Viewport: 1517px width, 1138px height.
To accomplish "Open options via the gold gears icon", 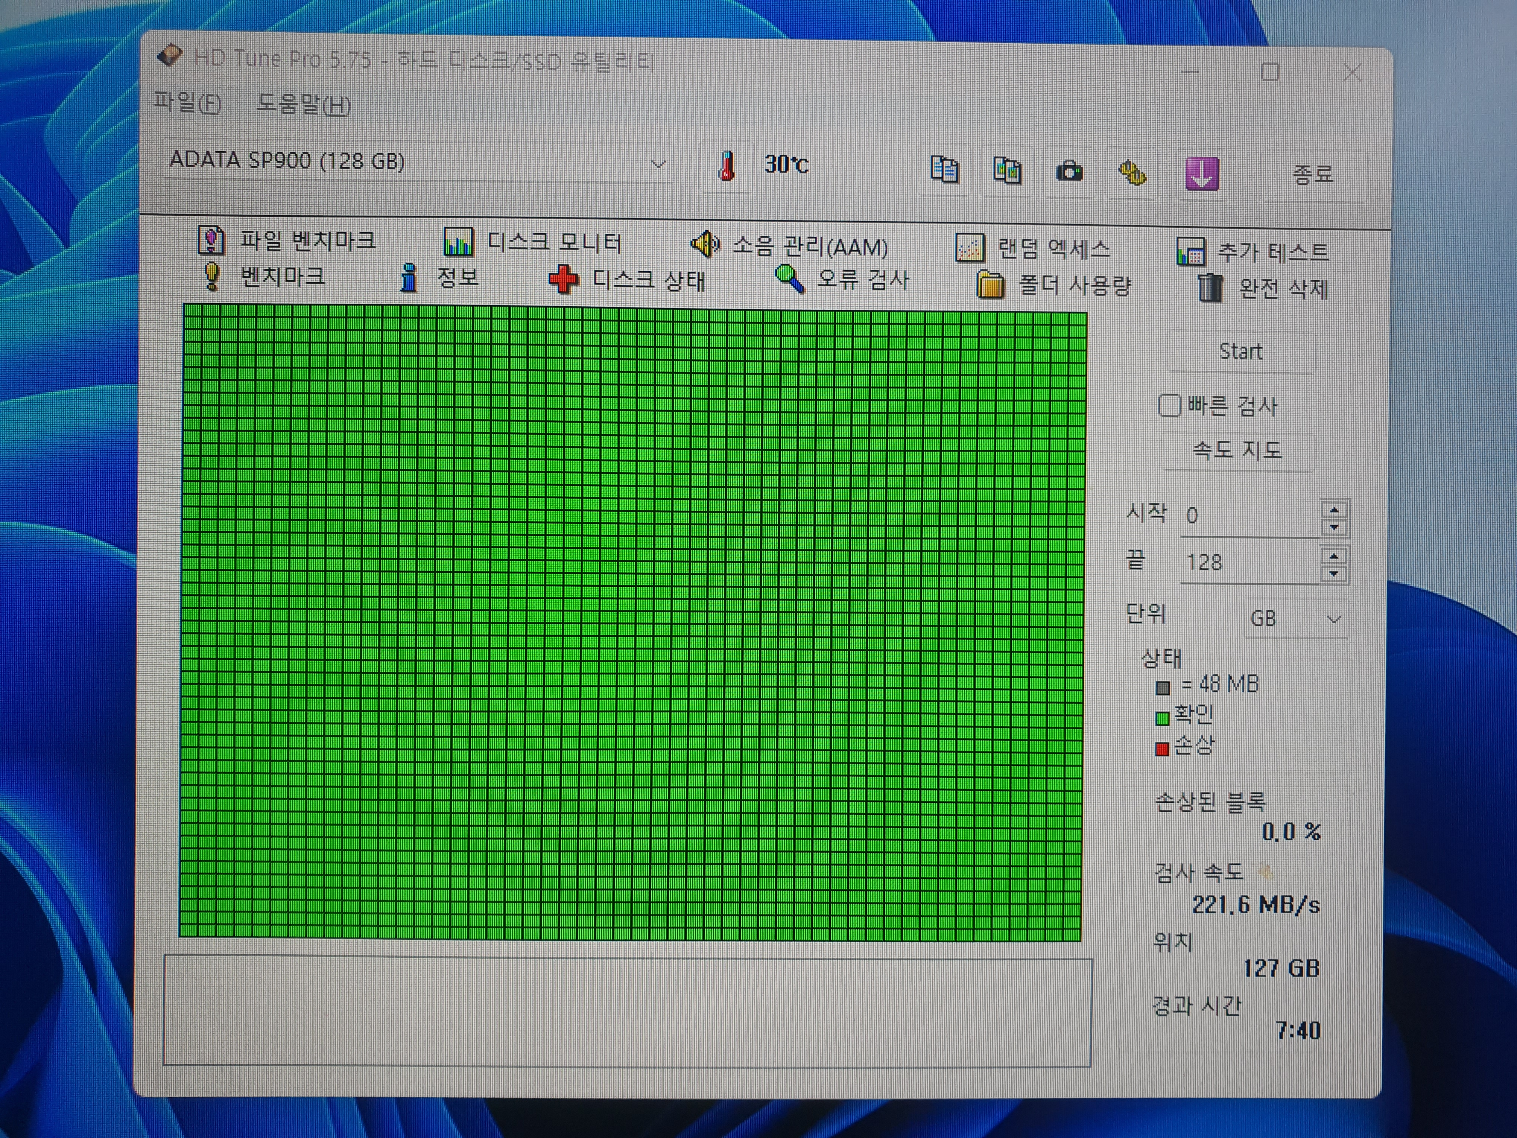I will click(1132, 172).
